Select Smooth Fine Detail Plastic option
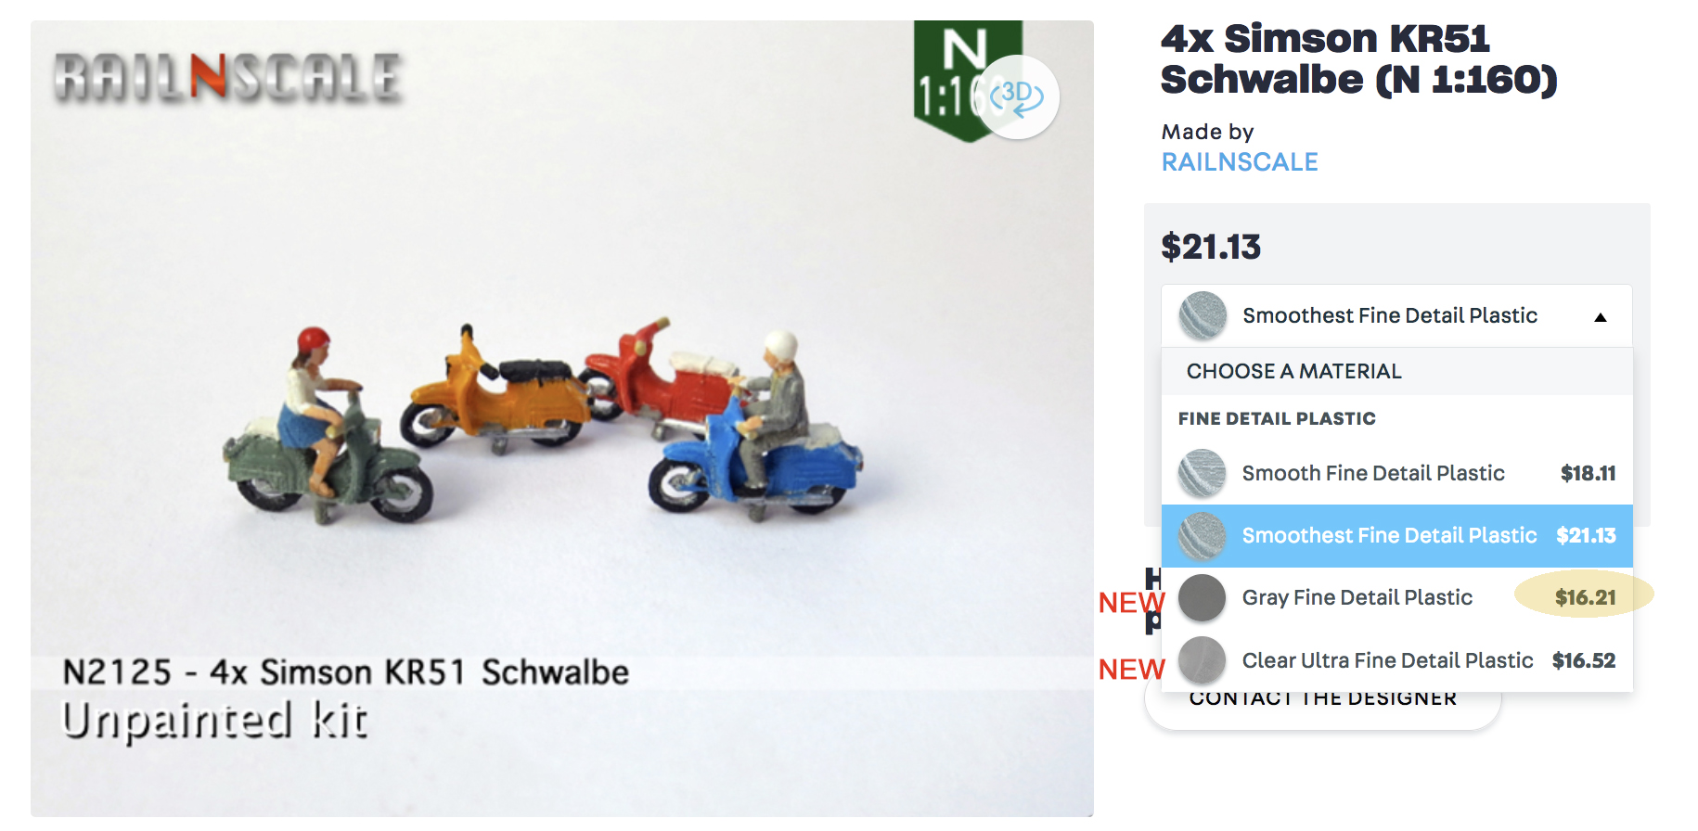The width and height of the screenshot is (1698, 831). pos(1373,473)
